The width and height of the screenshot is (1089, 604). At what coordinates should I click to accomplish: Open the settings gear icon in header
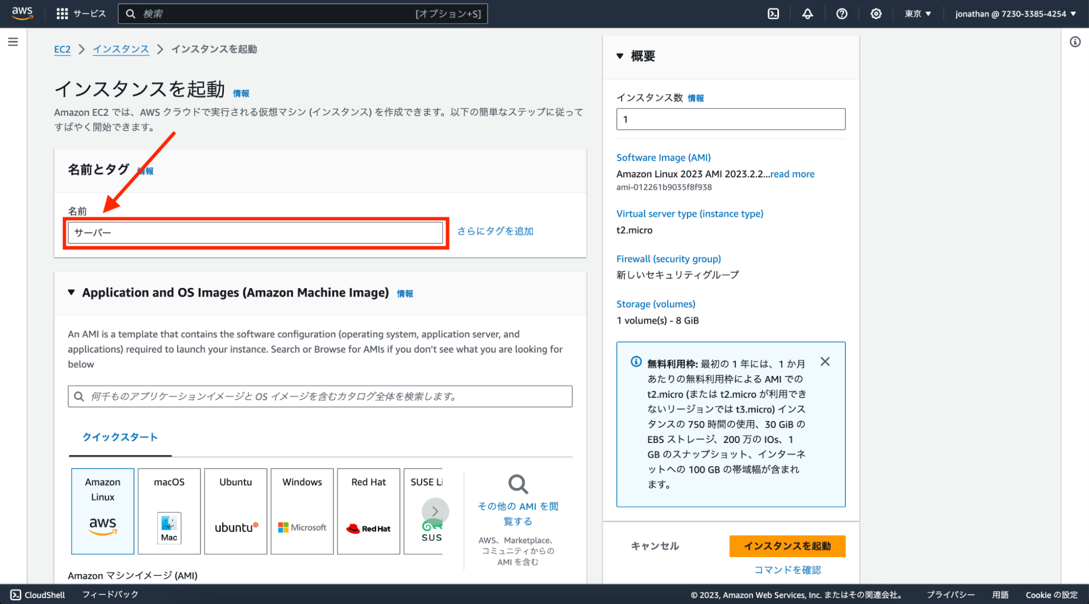[876, 14]
